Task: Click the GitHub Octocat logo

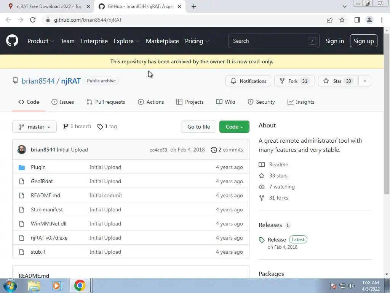Action: coord(12,41)
